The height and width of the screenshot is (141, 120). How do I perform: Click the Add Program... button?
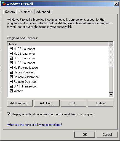(x=20, y=103)
